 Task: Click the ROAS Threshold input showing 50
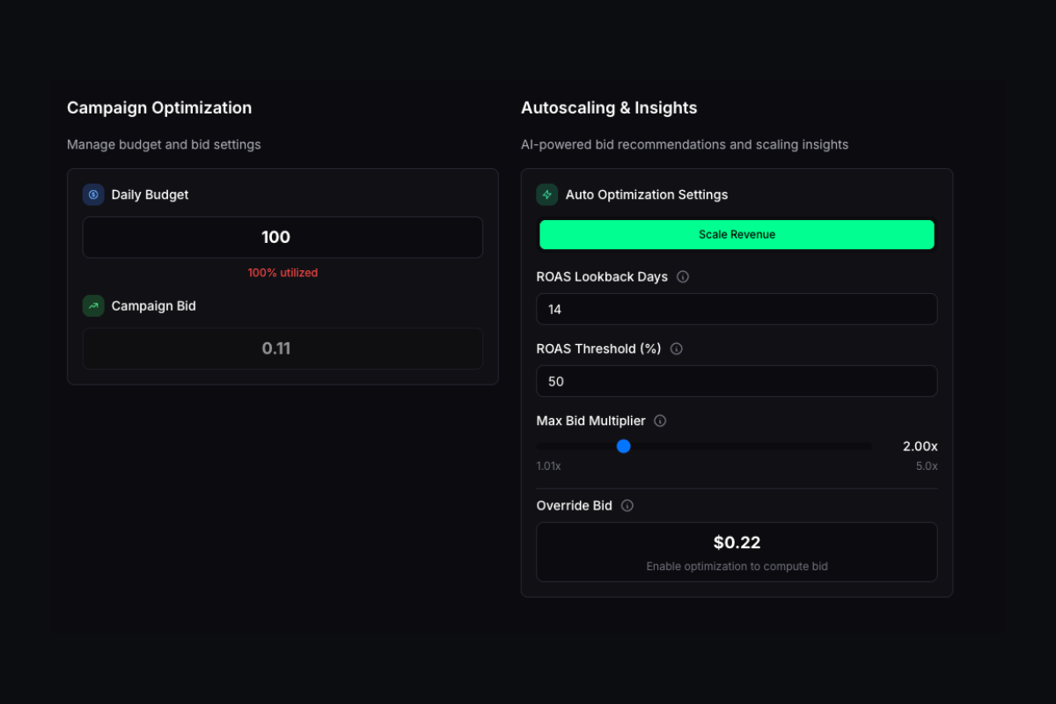[x=737, y=382]
